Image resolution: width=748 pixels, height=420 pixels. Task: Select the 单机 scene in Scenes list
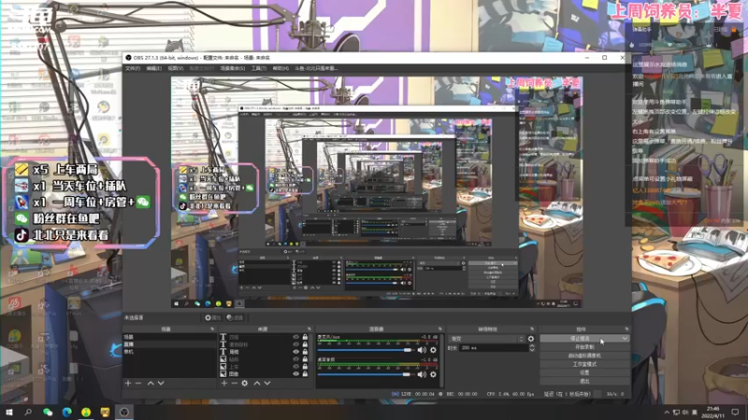(x=169, y=352)
